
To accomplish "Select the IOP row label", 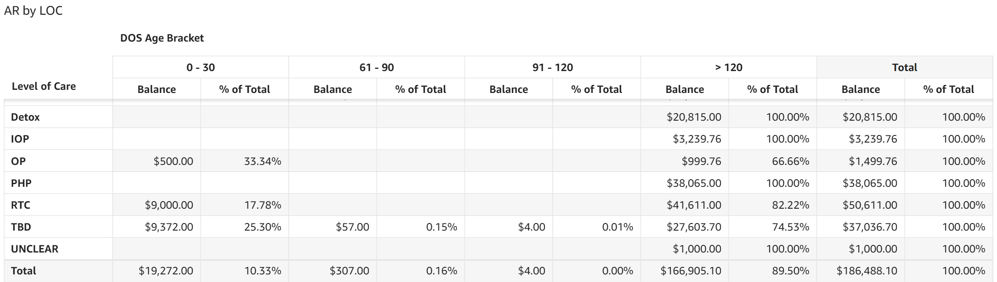I will point(20,139).
